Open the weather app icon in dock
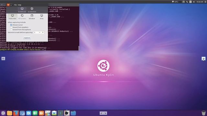 point(54,113)
